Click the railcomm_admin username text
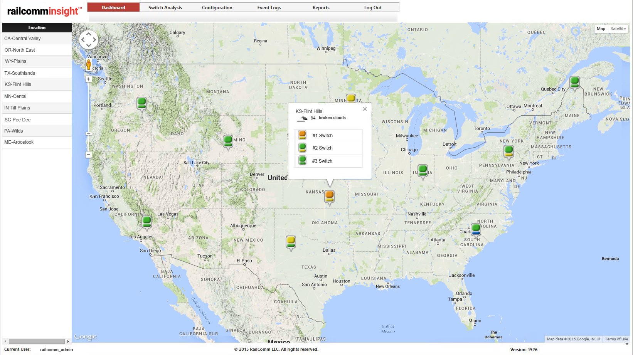Viewport: 633px width, 355px height. 56,350
